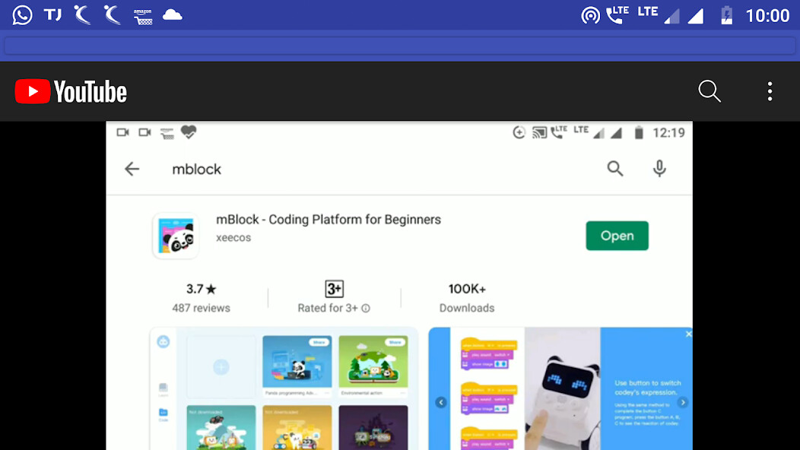Tap the YouTube logo
800x450 pixels.
coord(71,92)
